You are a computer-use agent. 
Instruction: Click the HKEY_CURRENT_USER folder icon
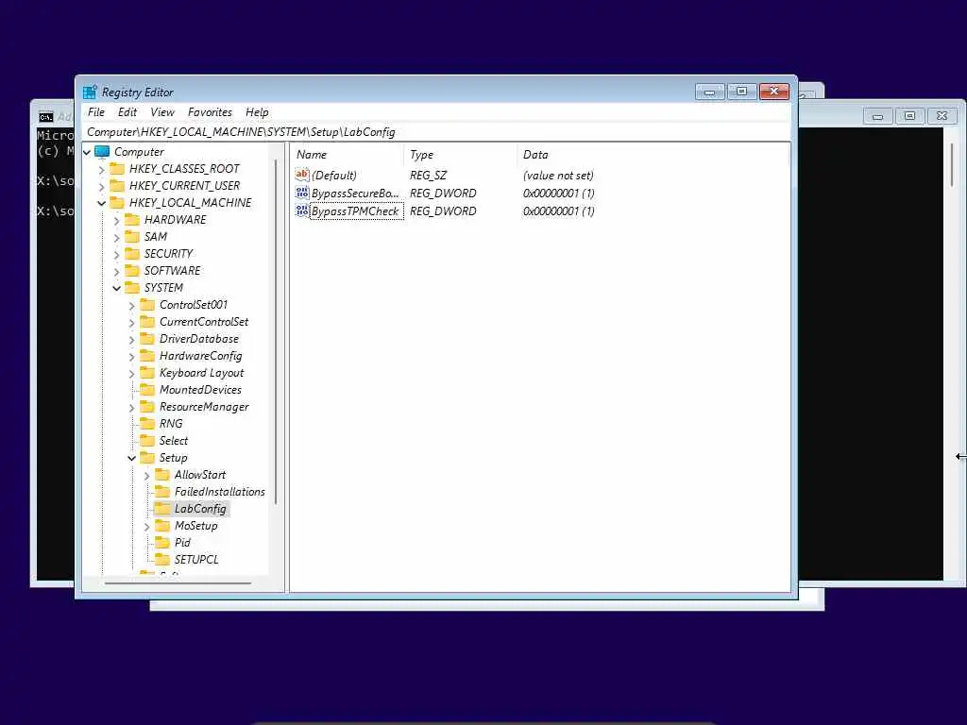[x=117, y=186]
